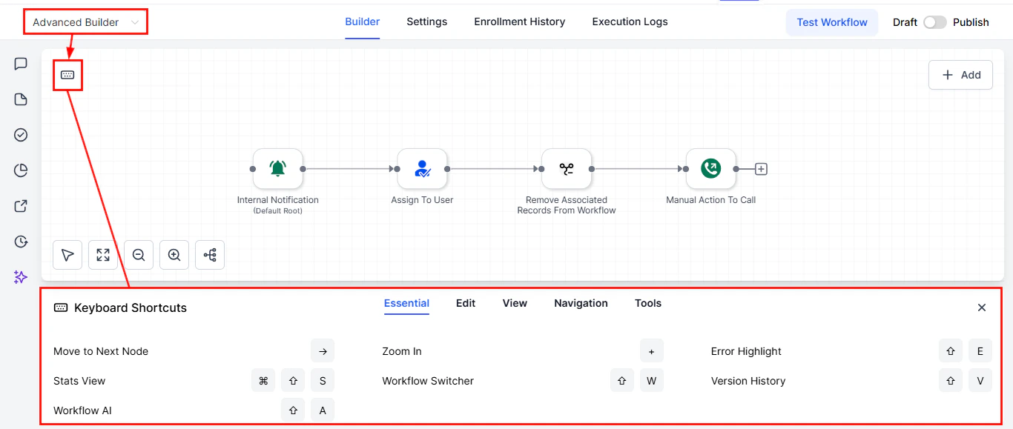Viewport: 1013px width, 429px height.
Task: Click the W key for Workflow Switcher
Action: [x=652, y=381]
